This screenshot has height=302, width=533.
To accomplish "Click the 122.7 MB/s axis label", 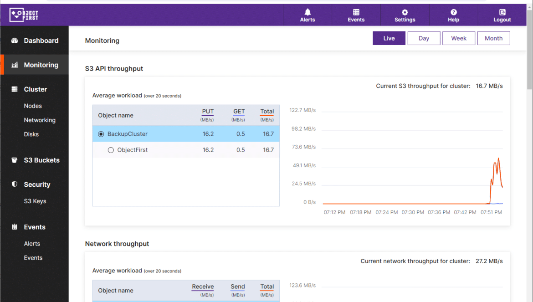I will (x=302, y=110).
